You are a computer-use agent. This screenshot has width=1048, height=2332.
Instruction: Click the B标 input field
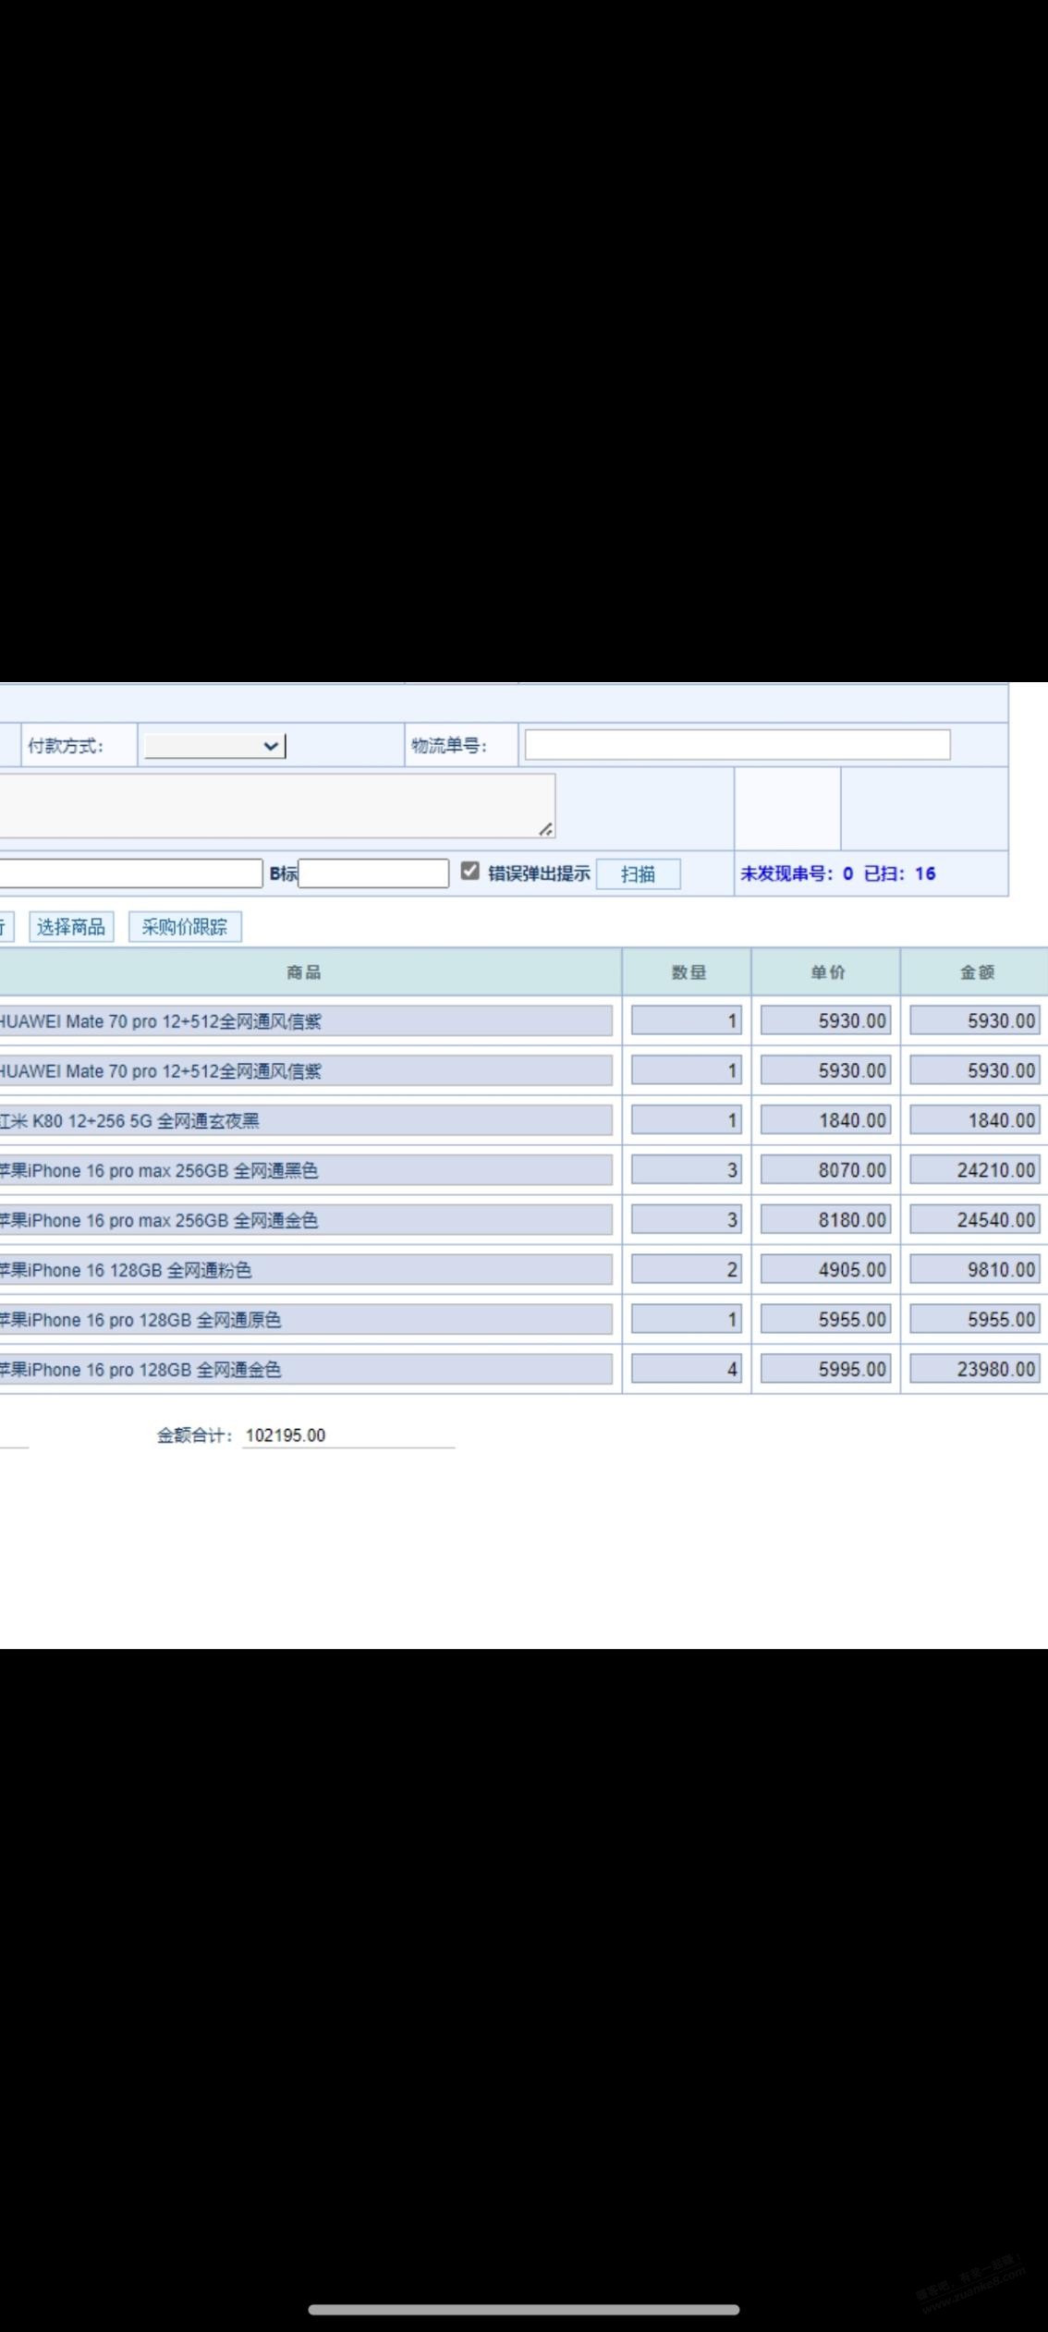click(373, 873)
